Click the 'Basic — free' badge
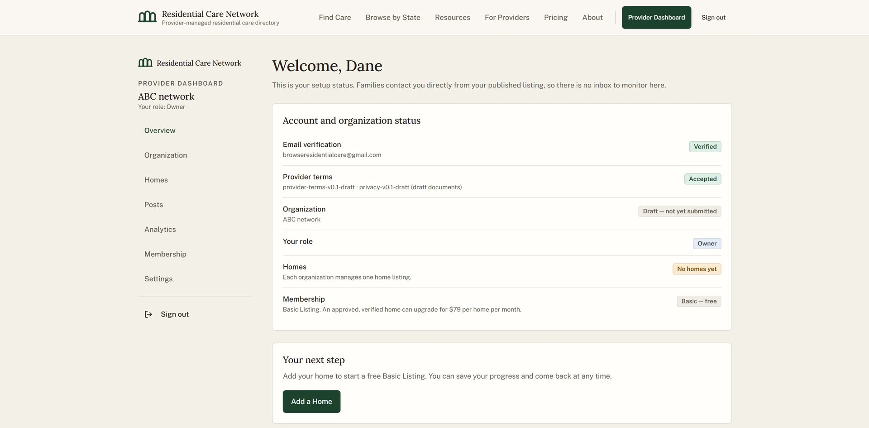The height and width of the screenshot is (428, 869). click(x=699, y=301)
